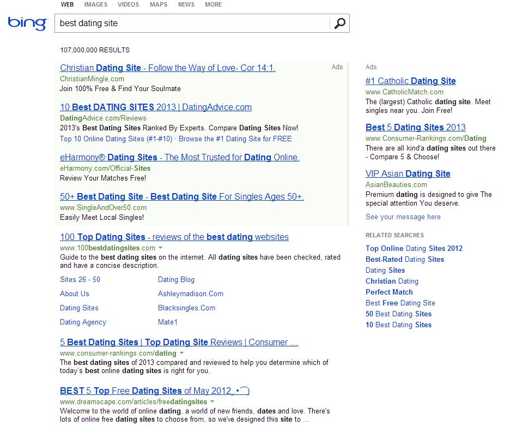Click related search 'Best-Rated Dating Sites'
The height and width of the screenshot is (432, 517).
click(x=405, y=259)
